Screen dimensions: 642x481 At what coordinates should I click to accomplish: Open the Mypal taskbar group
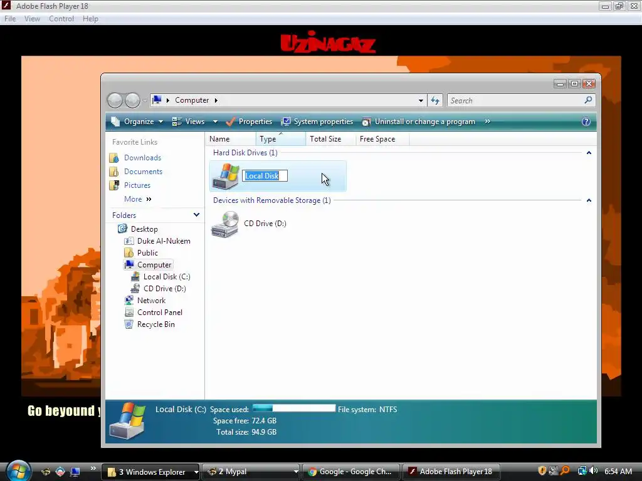tap(251, 472)
